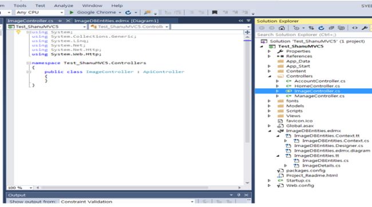
Task: Select Solution 'Test_ShanuMVC5' root node
Action: [317, 41]
